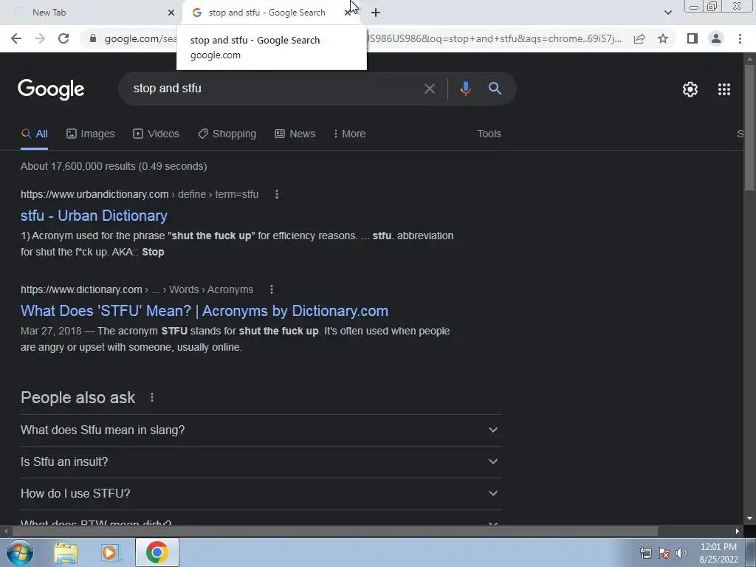The image size is (756, 567).
Task: Start voice search with microphone
Action: [465, 89]
